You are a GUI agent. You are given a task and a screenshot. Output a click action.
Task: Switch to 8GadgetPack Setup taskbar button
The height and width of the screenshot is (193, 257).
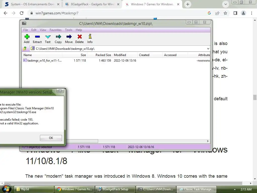pos(115,189)
